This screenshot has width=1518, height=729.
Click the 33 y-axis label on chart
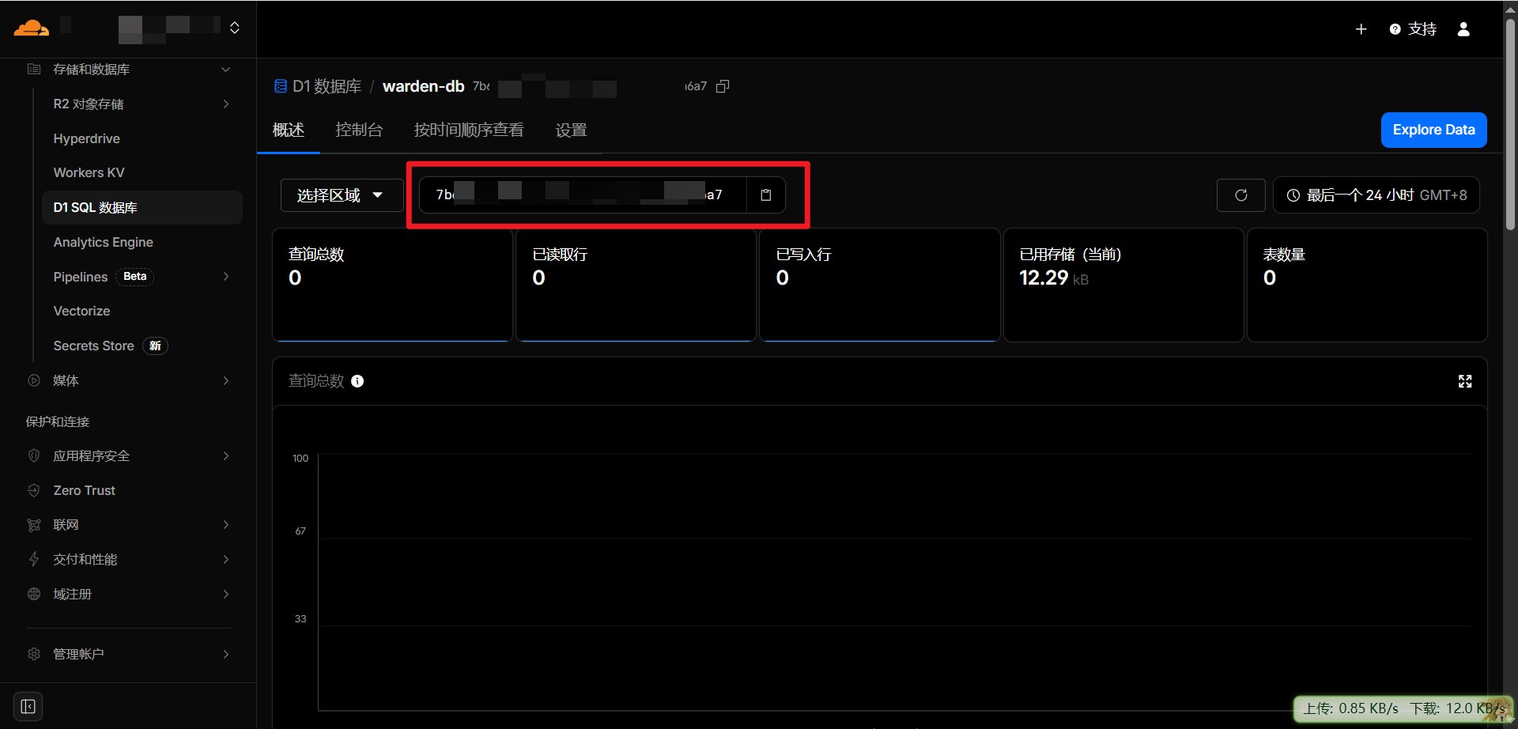300,619
